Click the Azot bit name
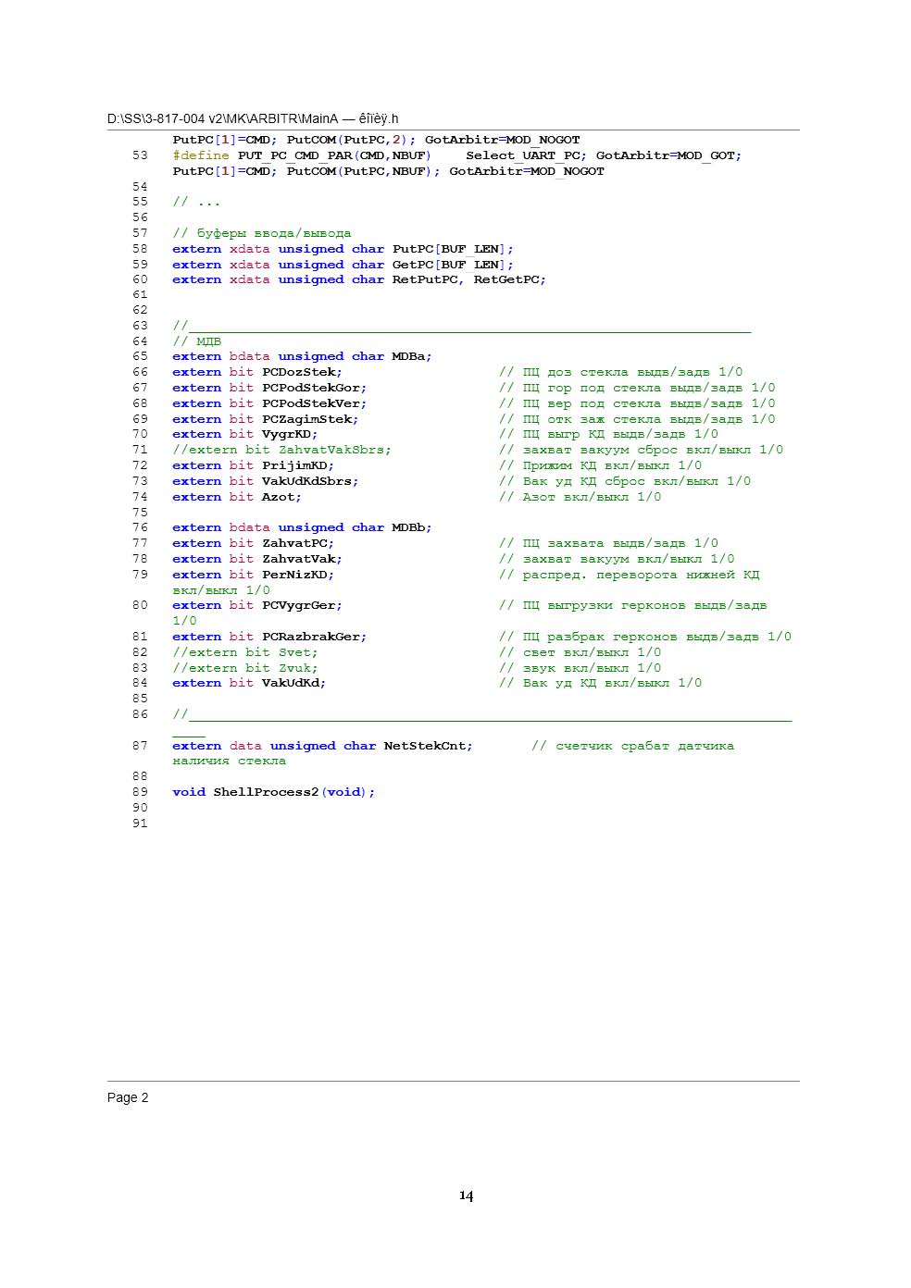This screenshot has height=1288, width=911. pyautogui.click(x=279, y=497)
